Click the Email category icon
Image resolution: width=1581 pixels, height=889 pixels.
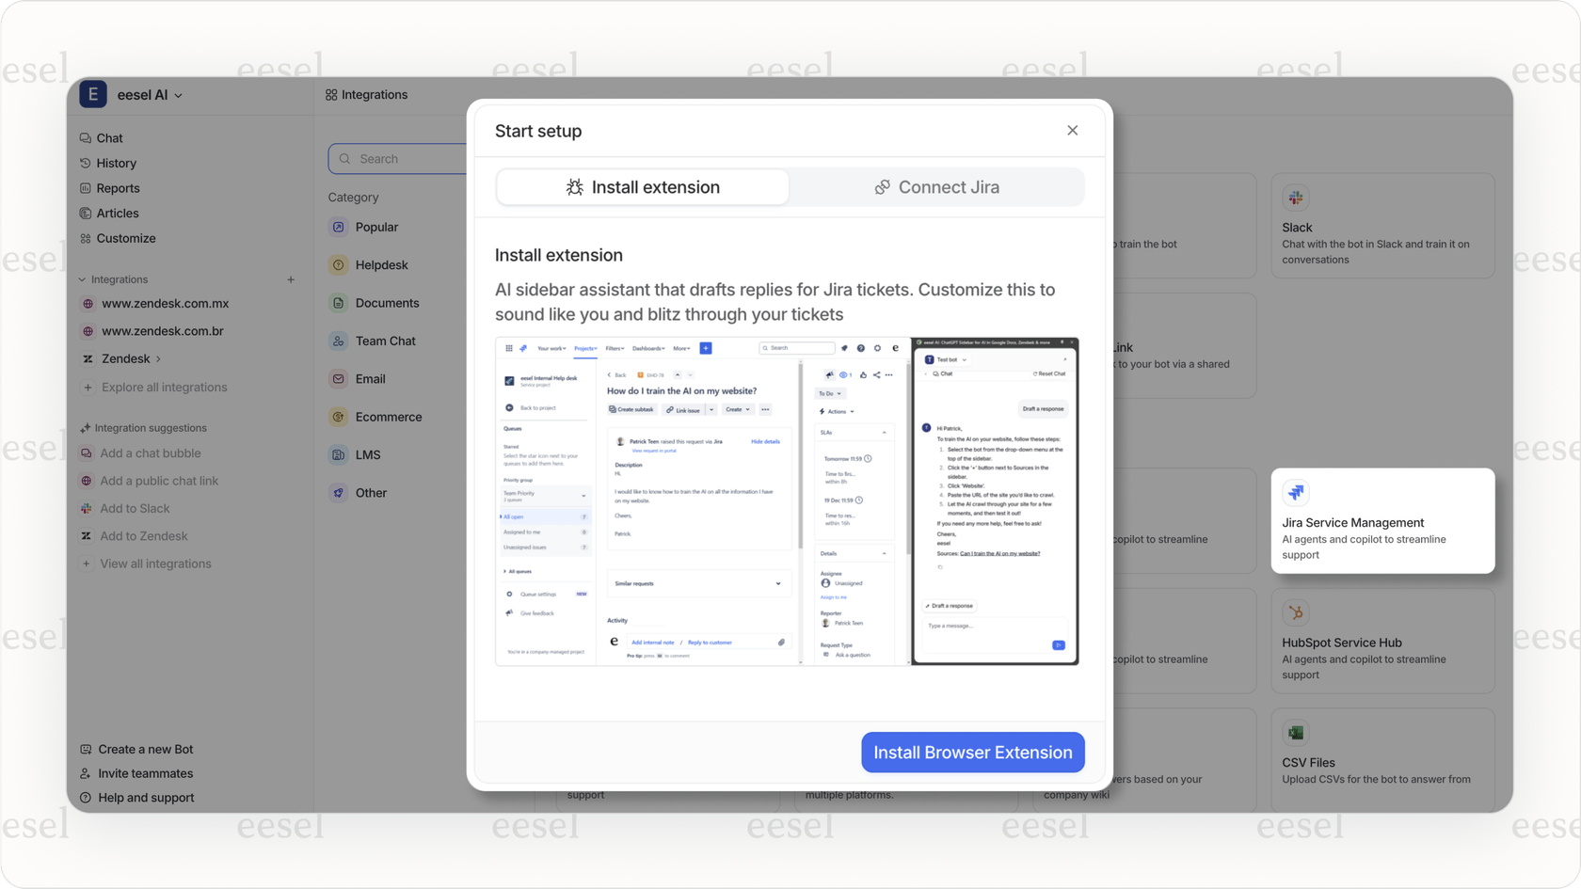338,378
